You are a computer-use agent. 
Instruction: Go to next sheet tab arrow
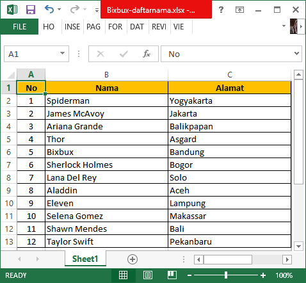pos(38,259)
